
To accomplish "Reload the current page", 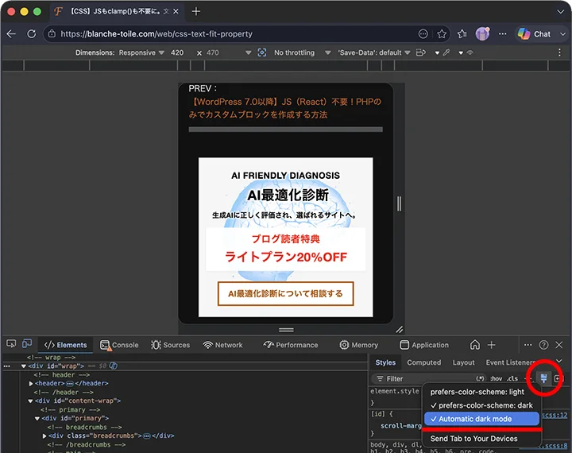I will click(x=32, y=34).
